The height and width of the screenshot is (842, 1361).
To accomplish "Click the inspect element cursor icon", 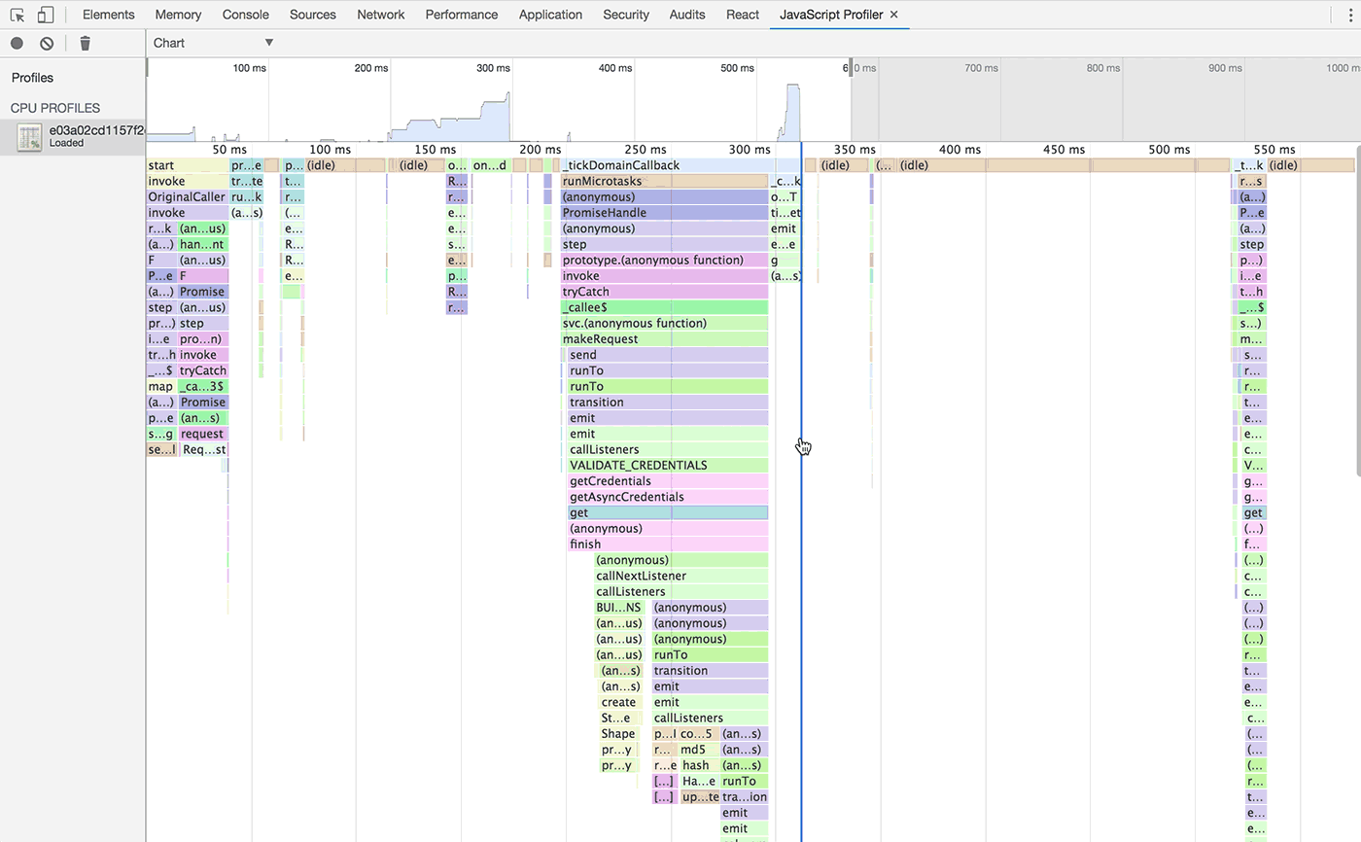I will (16, 15).
